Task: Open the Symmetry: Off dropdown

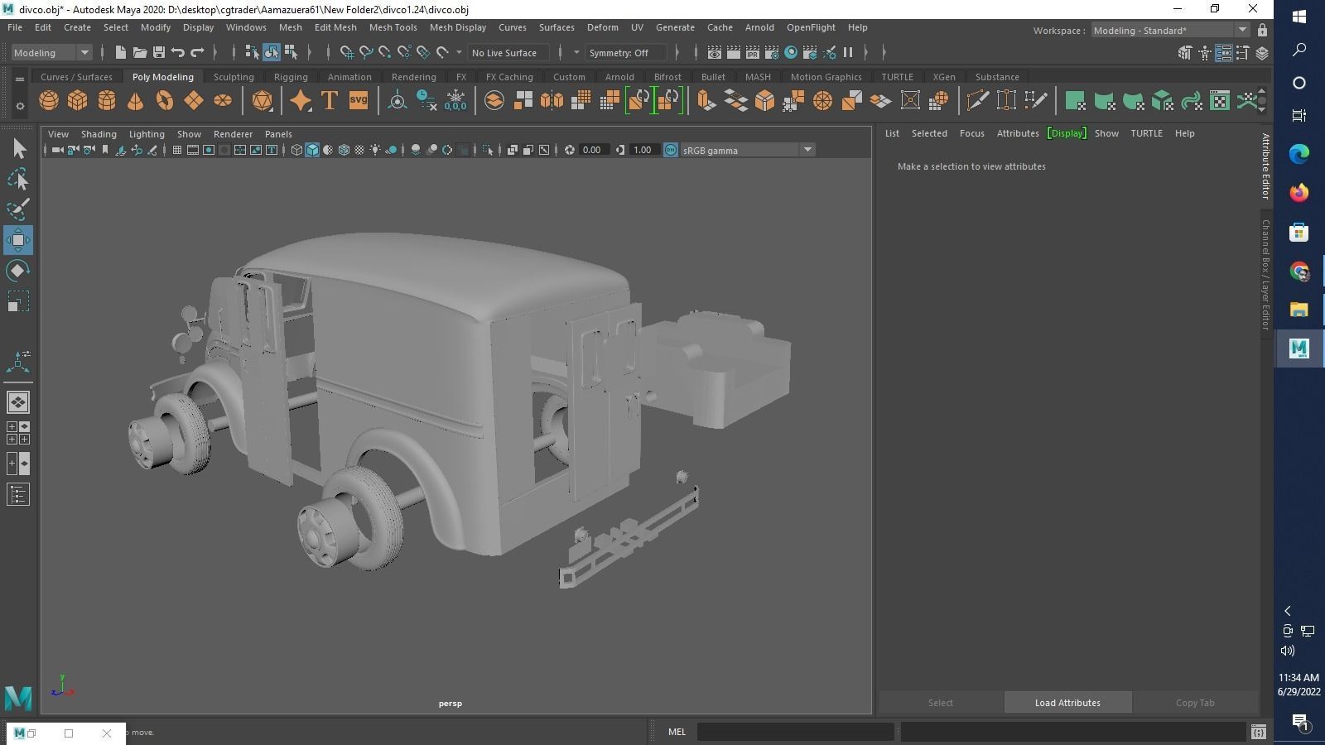Action: coord(626,53)
